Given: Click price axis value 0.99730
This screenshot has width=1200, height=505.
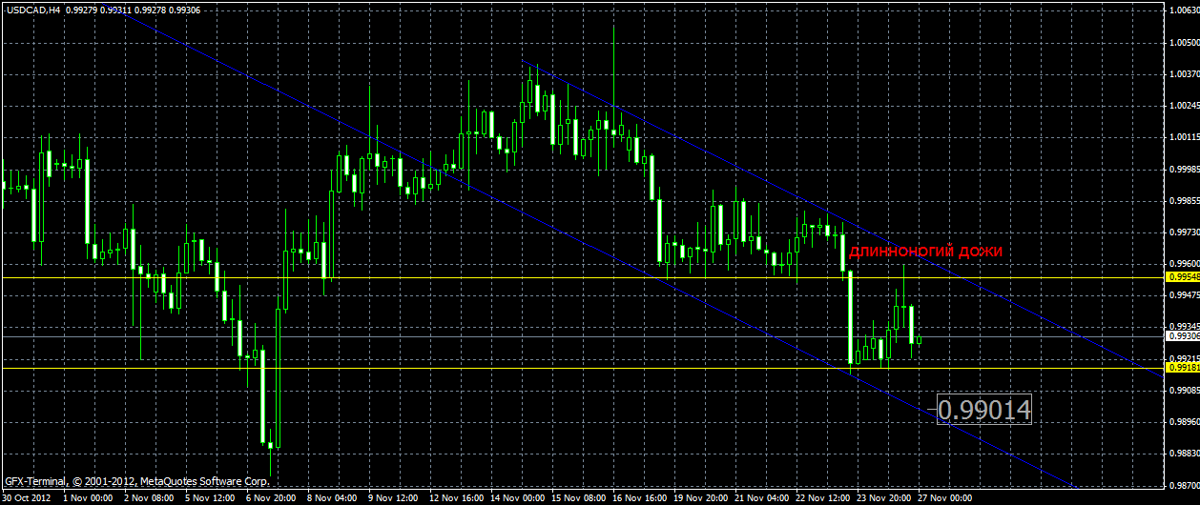Looking at the screenshot, I should [x=1184, y=232].
